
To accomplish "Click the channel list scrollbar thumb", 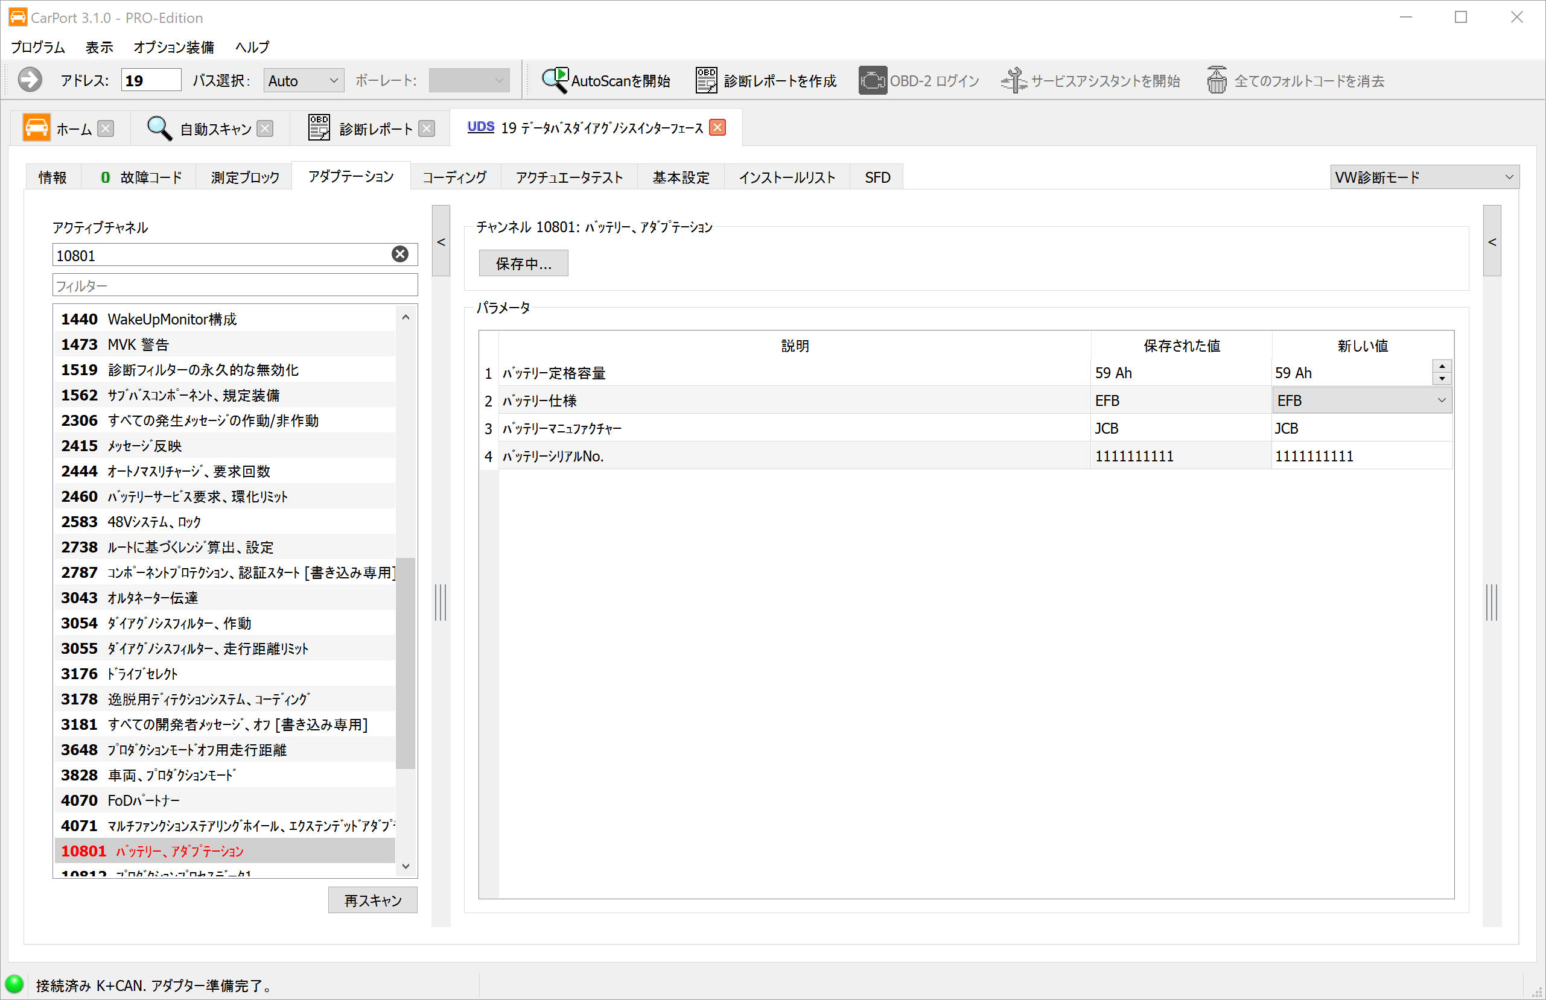I will [406, 662].
